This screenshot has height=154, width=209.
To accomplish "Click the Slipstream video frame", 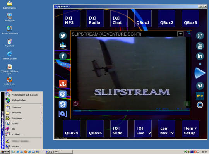I will pyautogui.click(x=132, y=74).
